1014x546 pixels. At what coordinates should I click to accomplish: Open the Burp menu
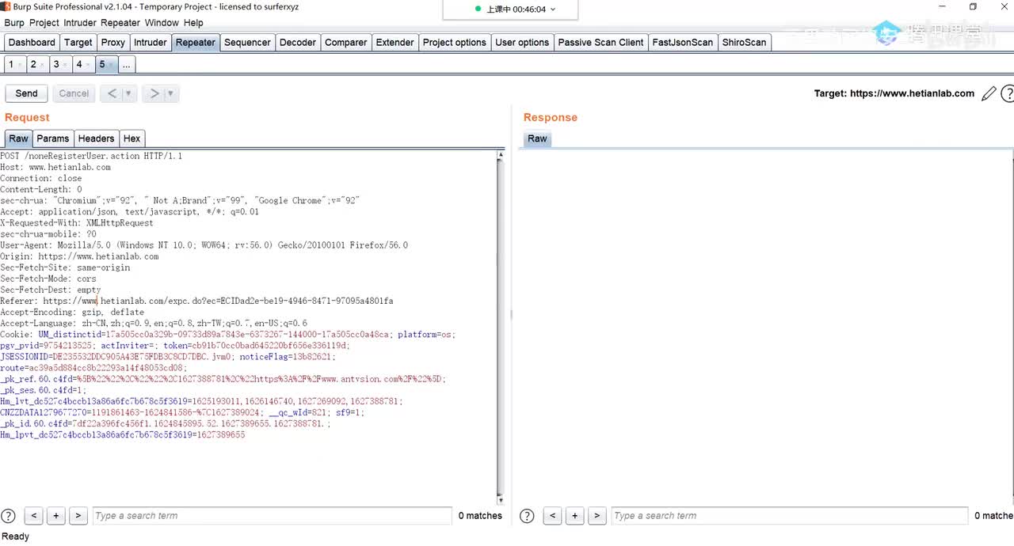click(x=14, y=23)
